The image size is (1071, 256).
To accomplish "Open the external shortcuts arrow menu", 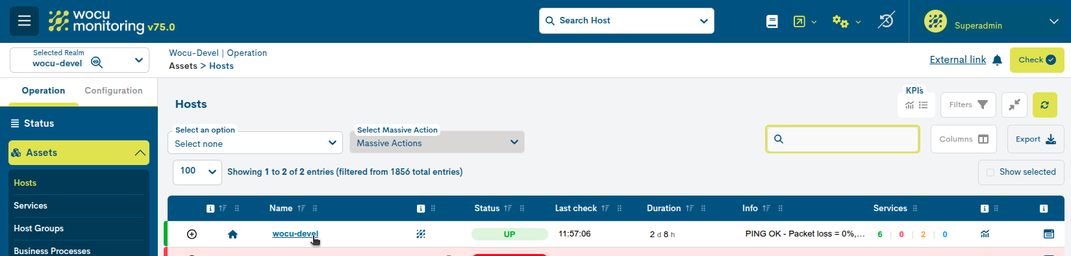I will 805,21.
